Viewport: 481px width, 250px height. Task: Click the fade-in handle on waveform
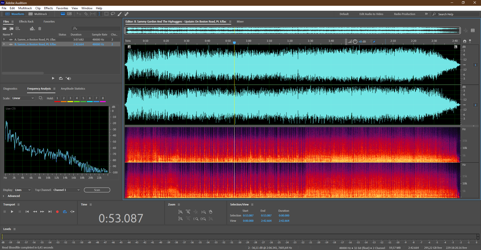(129, 47)
